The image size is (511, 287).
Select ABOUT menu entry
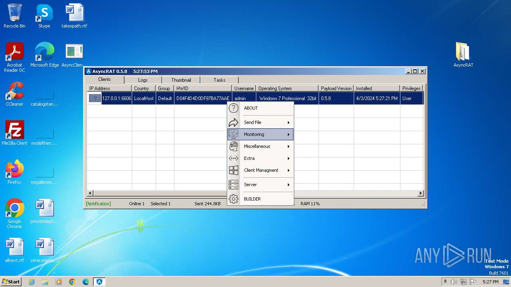coord(260,108)
